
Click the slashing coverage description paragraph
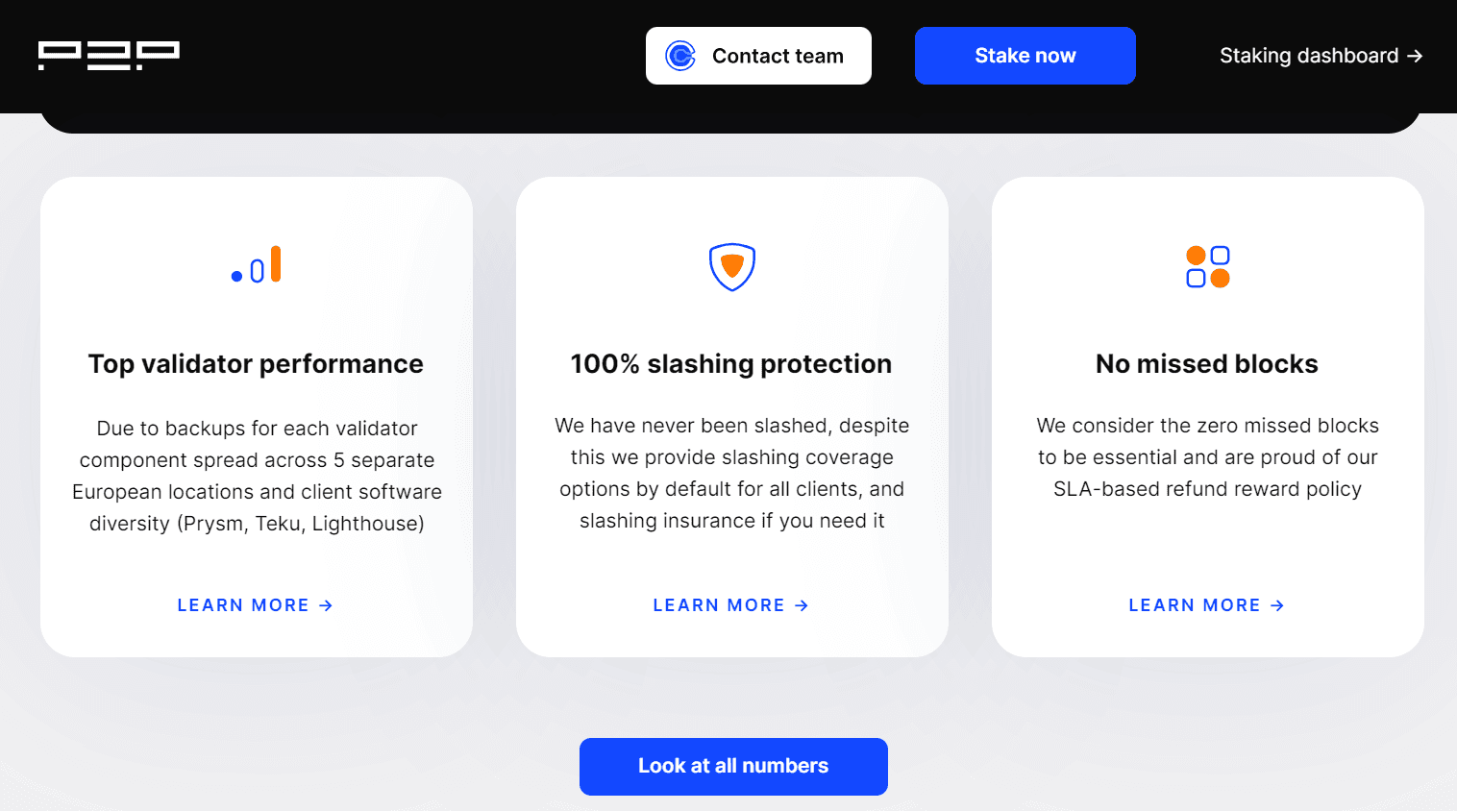point(732,473)
